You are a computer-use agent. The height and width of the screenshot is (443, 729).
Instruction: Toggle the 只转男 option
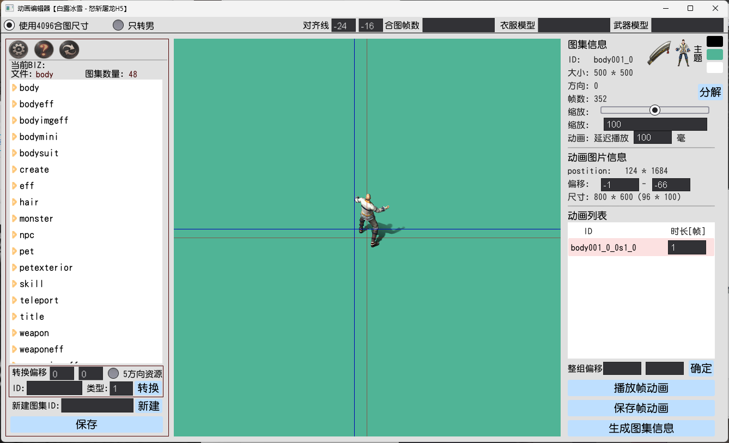(118, 25)
